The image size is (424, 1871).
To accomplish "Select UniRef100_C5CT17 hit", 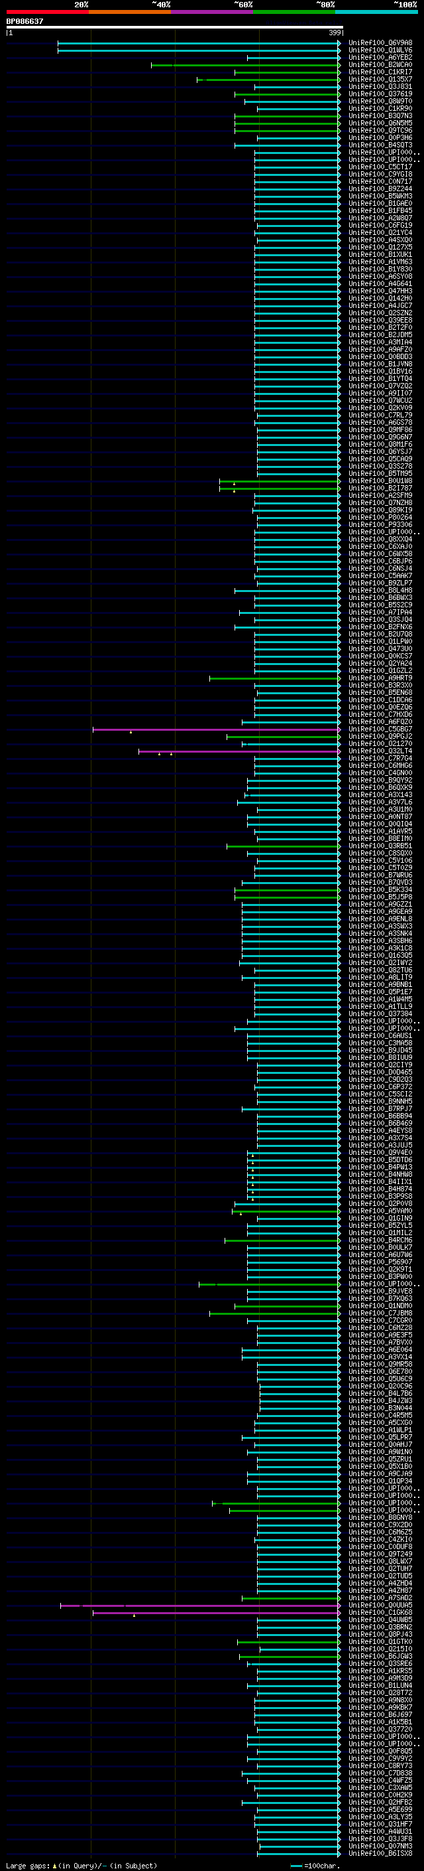I will 380,167.
